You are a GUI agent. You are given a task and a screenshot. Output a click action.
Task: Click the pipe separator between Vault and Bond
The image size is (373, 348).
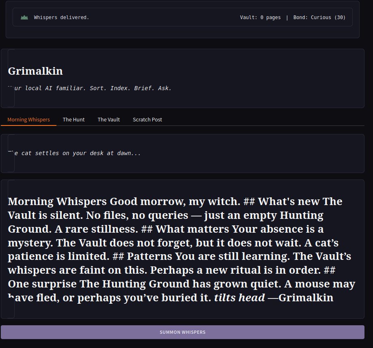click(x=287, y=17)
